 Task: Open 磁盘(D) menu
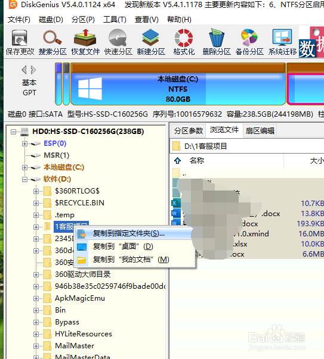tap(51, 20)
